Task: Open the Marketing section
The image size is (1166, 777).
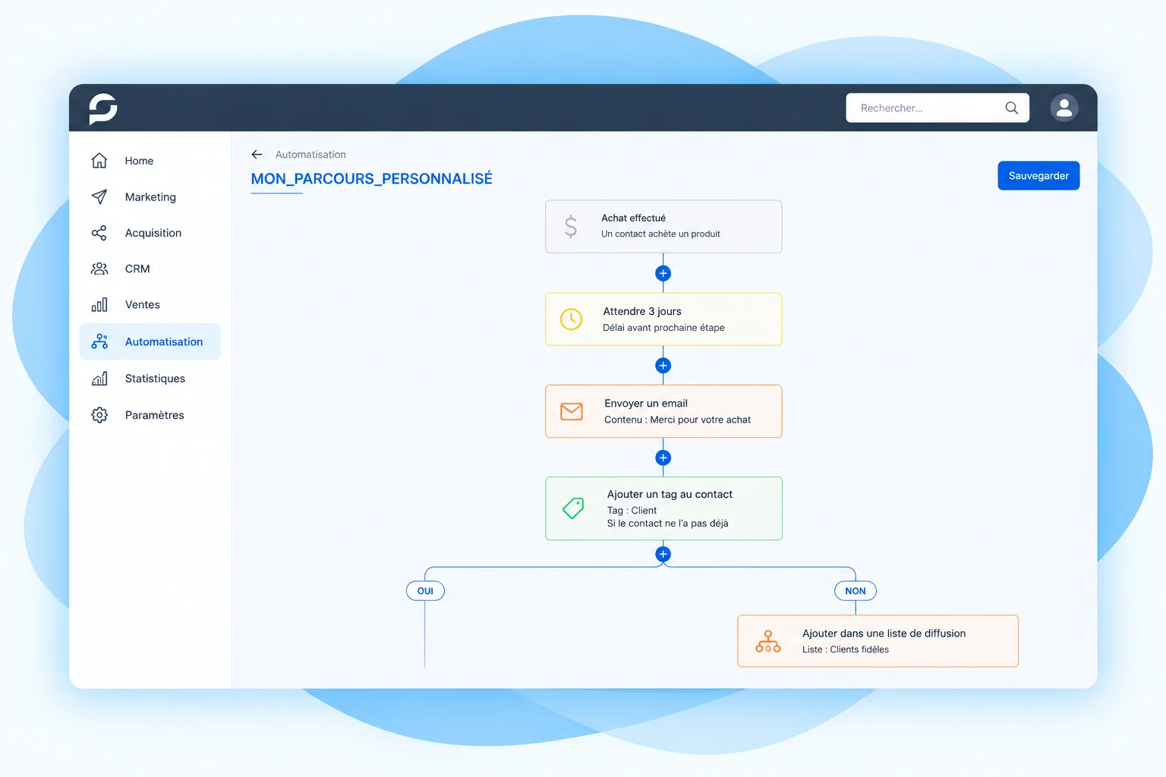Action: [150, 197]
